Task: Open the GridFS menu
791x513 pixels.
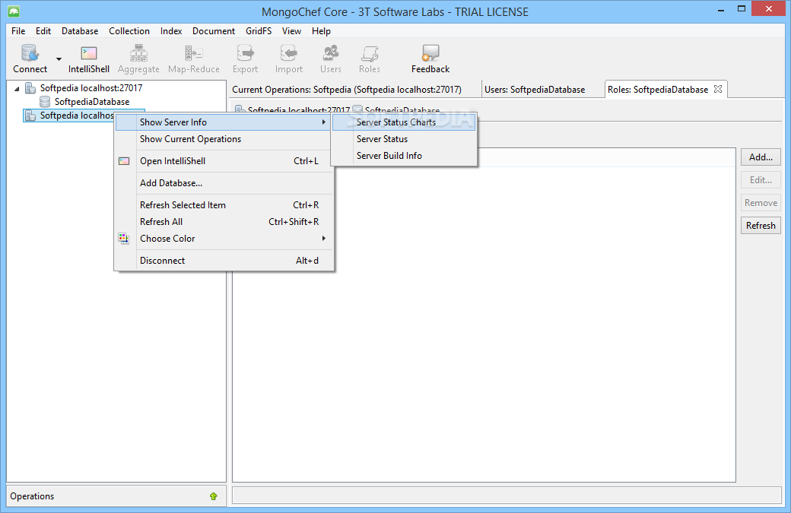Action: pyautogui.click(x=259, y=30)
